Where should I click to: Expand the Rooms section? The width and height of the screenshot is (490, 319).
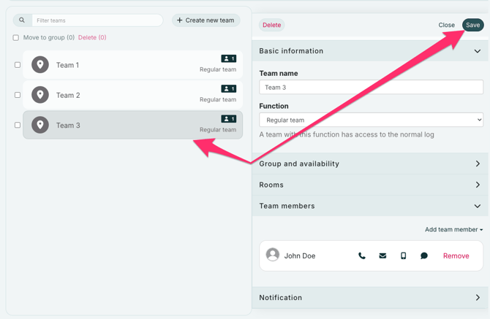click(x=371, y=185)
